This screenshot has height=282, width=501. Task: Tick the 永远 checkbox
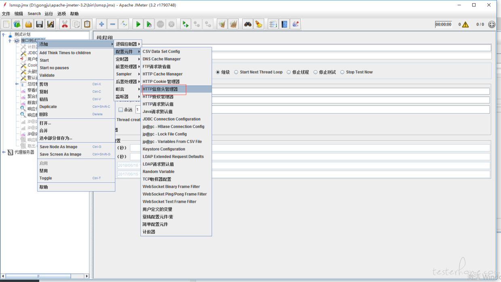[120, 109]
